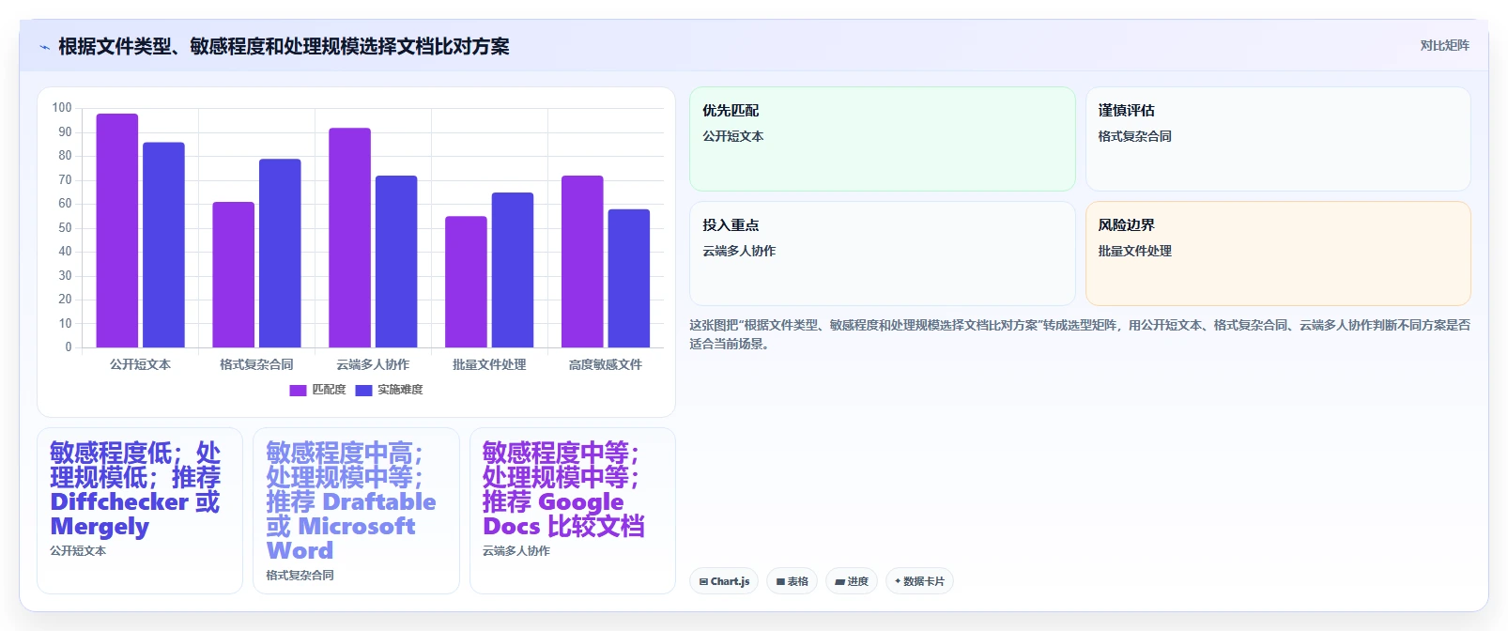
Task: Select the Draftable 或 Microsoft Word recommendation card
Action: point(356,511)
